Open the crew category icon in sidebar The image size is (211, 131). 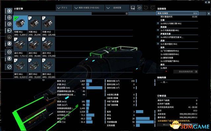(9, 58)
